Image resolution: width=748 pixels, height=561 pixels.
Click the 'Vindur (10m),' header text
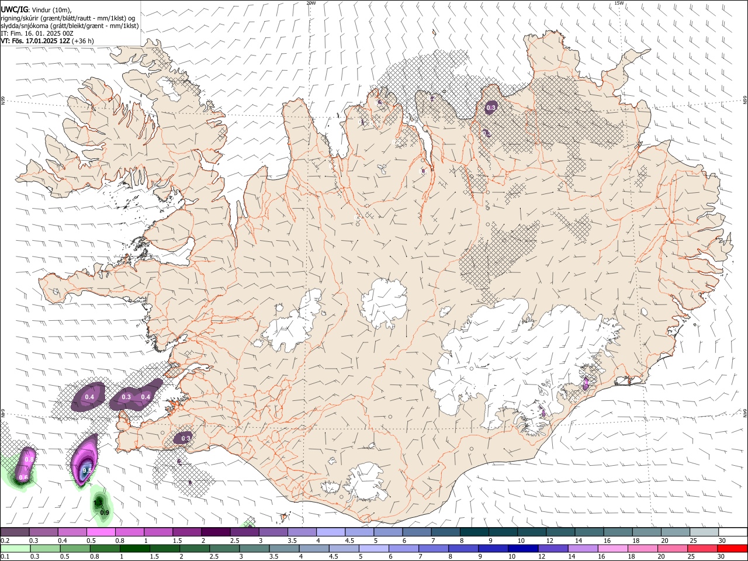point(50,9)
